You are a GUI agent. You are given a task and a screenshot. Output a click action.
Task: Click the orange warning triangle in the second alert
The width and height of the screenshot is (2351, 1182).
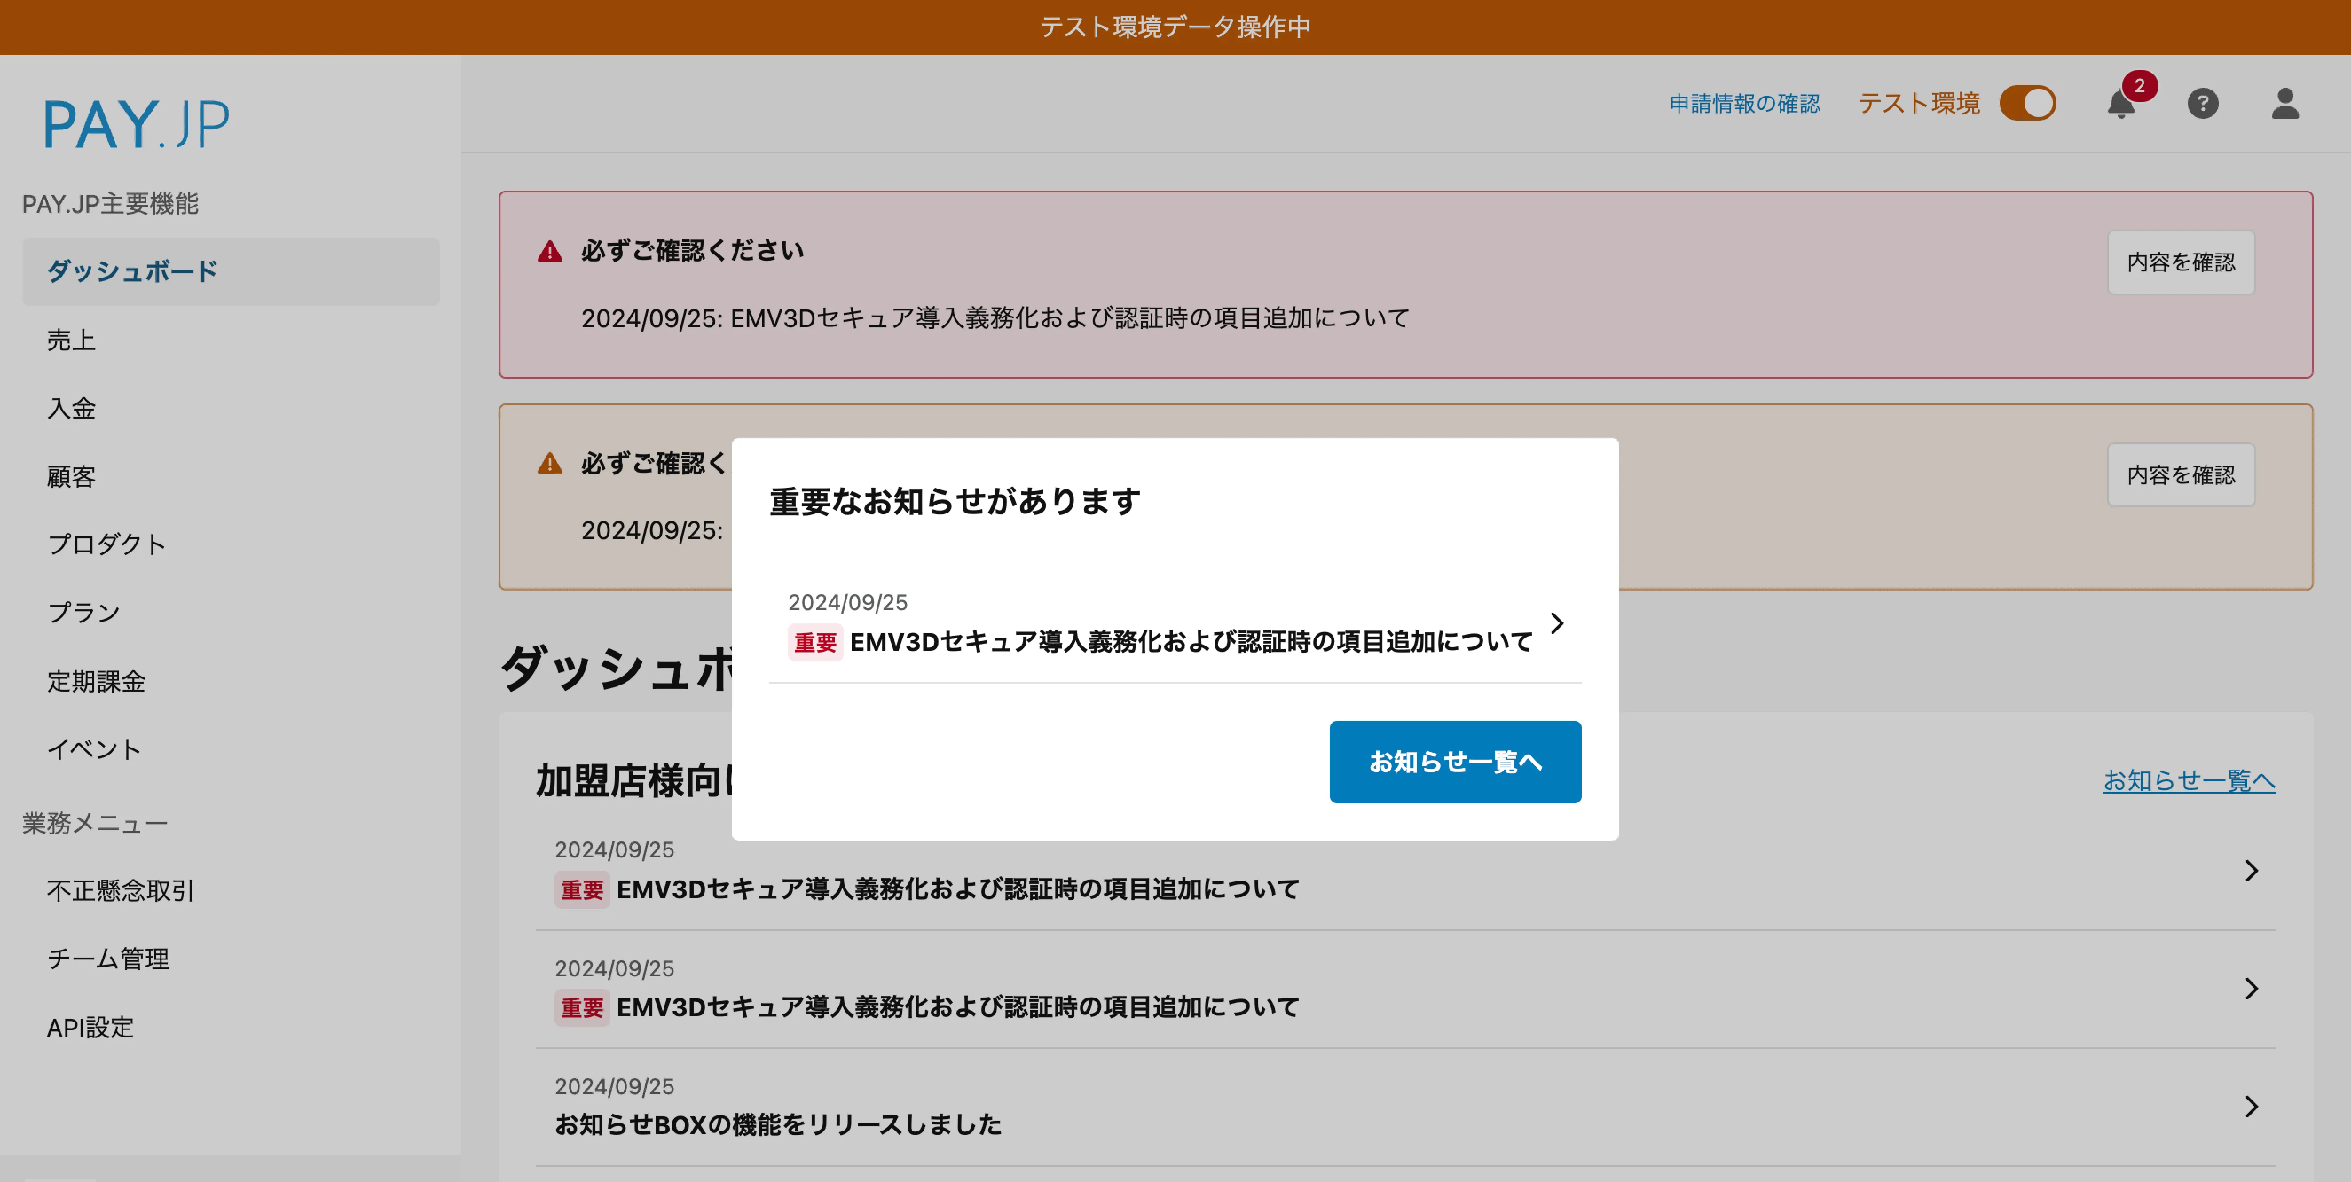click(550, 463)
